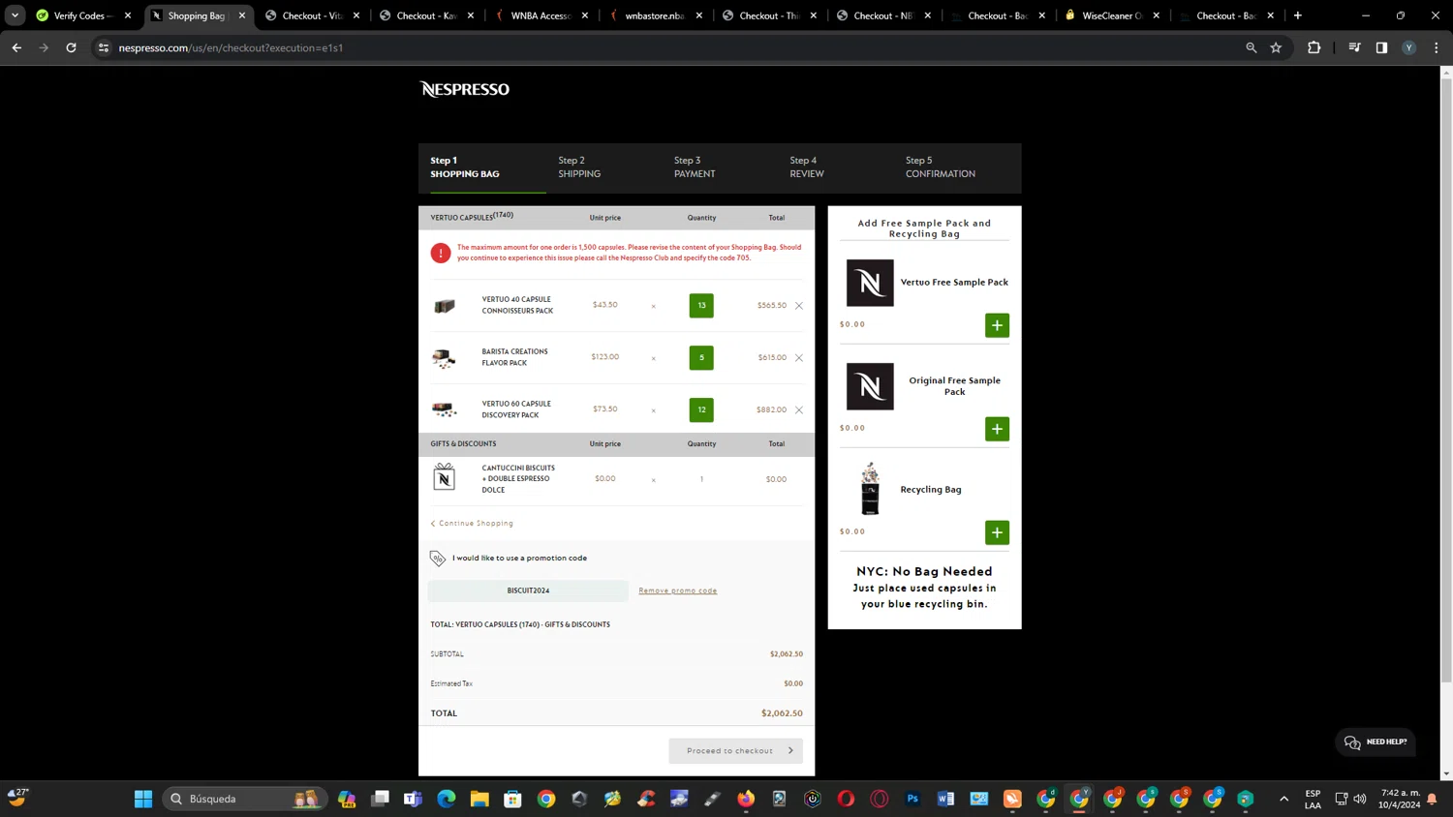Image resolution: width=1453 pixels, height=817 pixels.
Task: Click Original Free Sample Pack image
Action: pyautogui.click(x=870, y=386)
